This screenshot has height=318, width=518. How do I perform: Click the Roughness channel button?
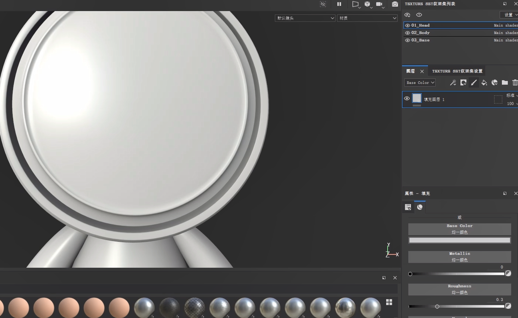459,289
